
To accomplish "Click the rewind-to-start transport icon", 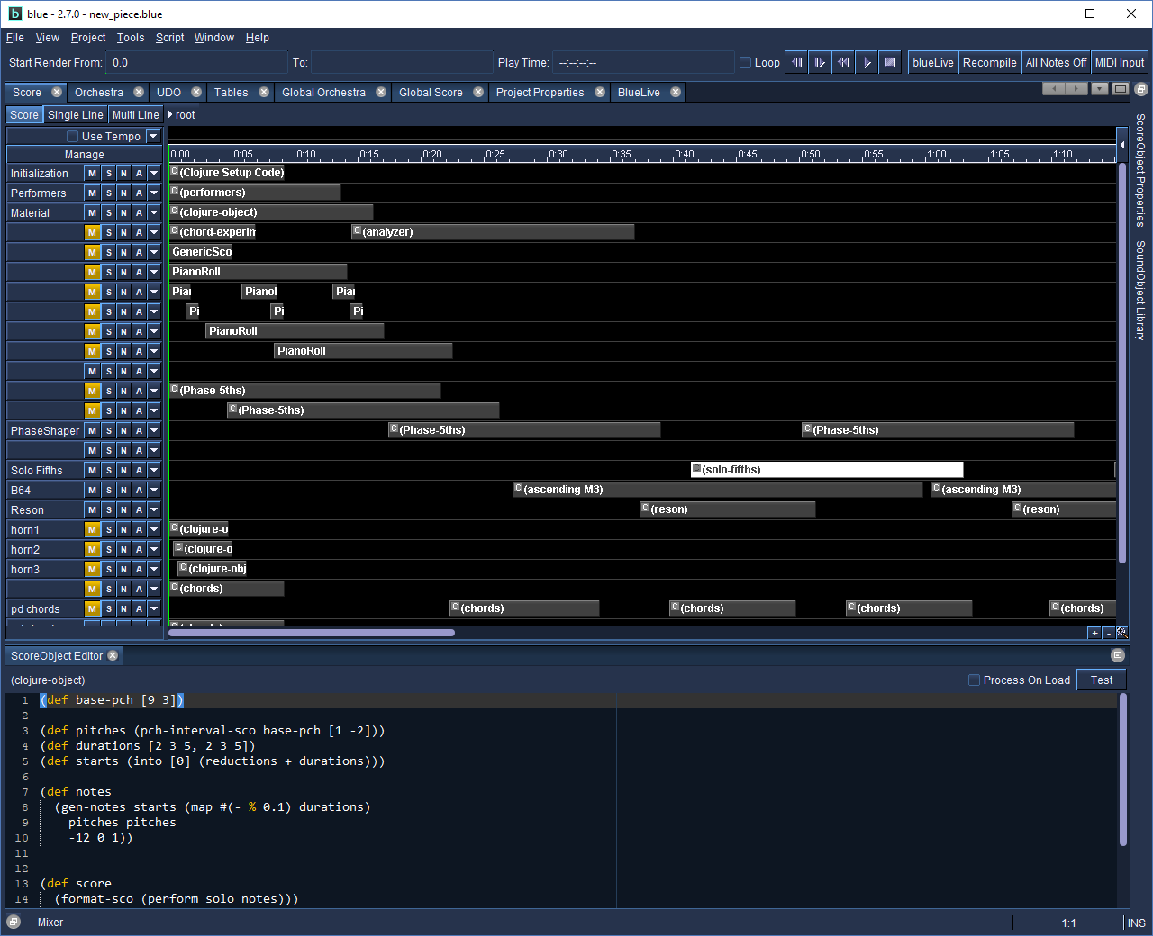I will [843, 63].
